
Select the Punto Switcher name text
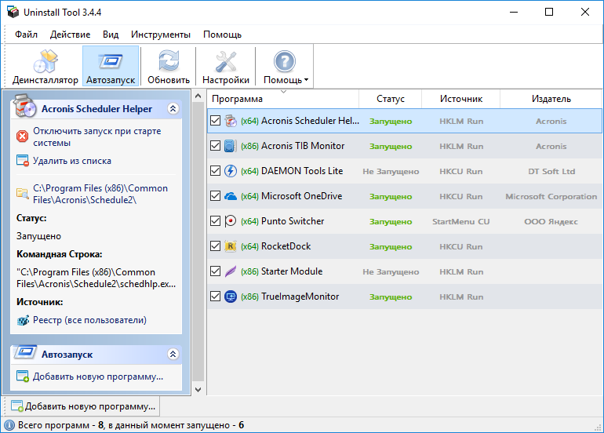coord(293,221)
